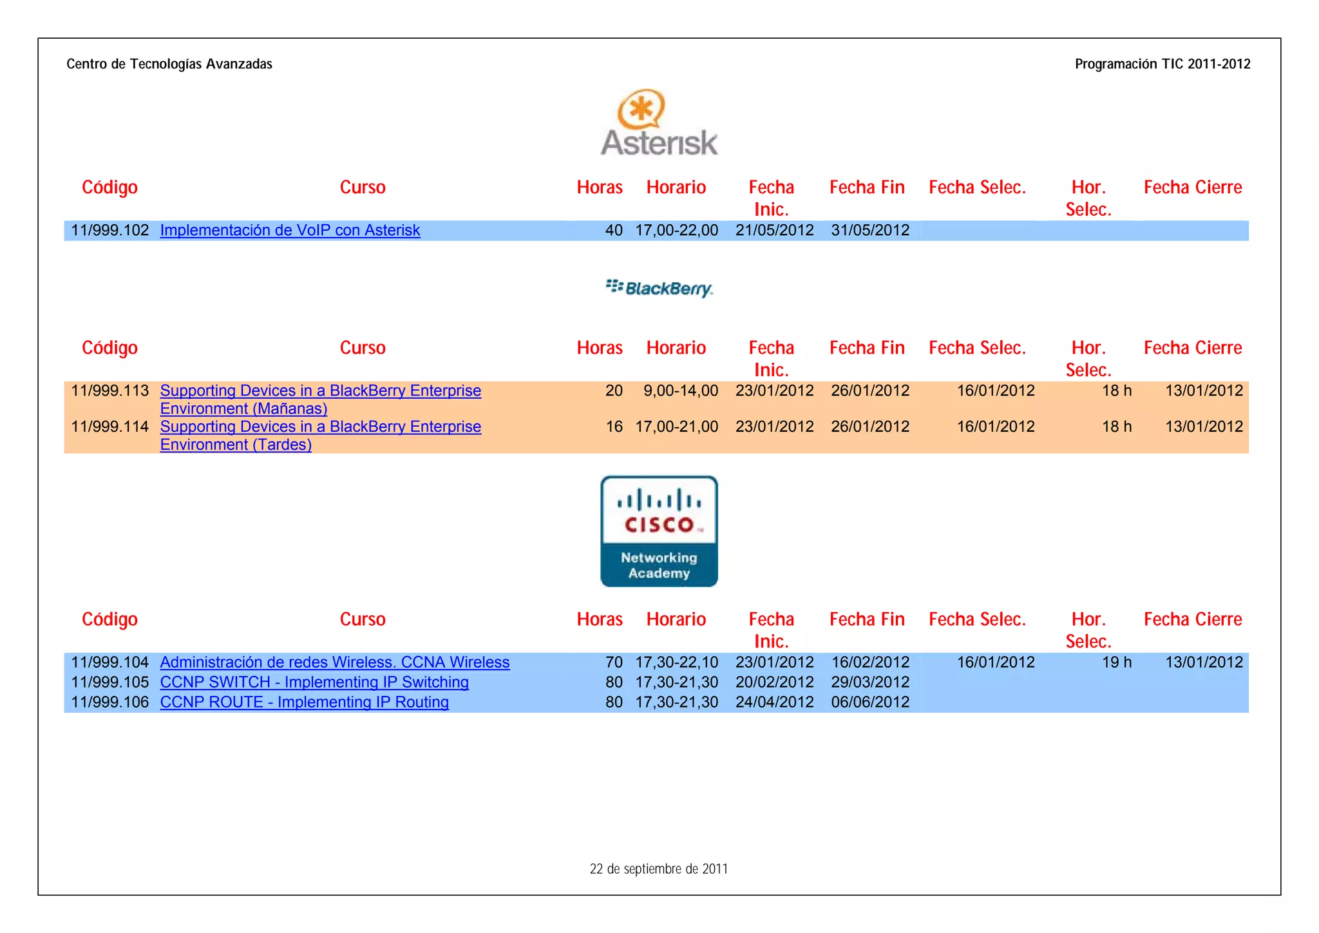
Task: Open CCNP SWITCH Implementing IP Switching link
Action: coord(314,682)
